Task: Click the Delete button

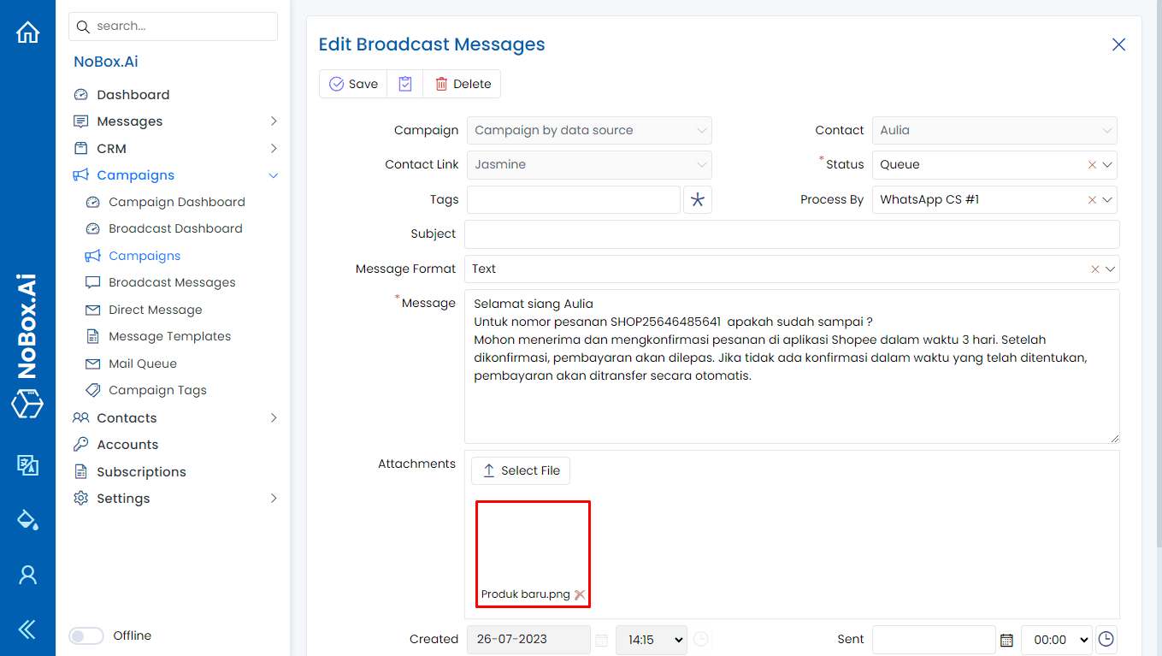Action: click(x=462, y=83)
